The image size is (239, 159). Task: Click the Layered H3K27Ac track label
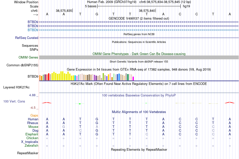tap(16, 87)
